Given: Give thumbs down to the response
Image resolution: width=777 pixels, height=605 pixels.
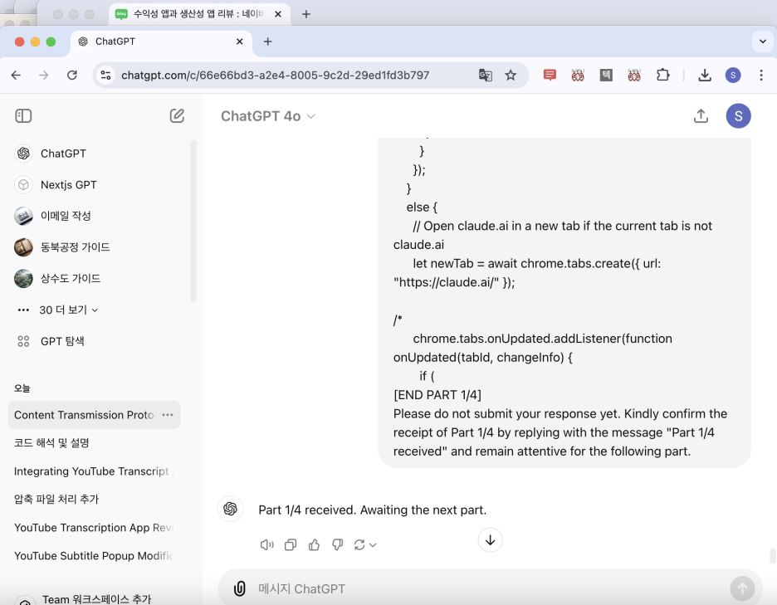Looking at the screenshot, I should (x=338, y=545).
